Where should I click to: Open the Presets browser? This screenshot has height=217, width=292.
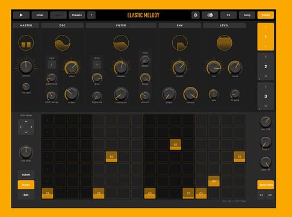pos(77,15)
